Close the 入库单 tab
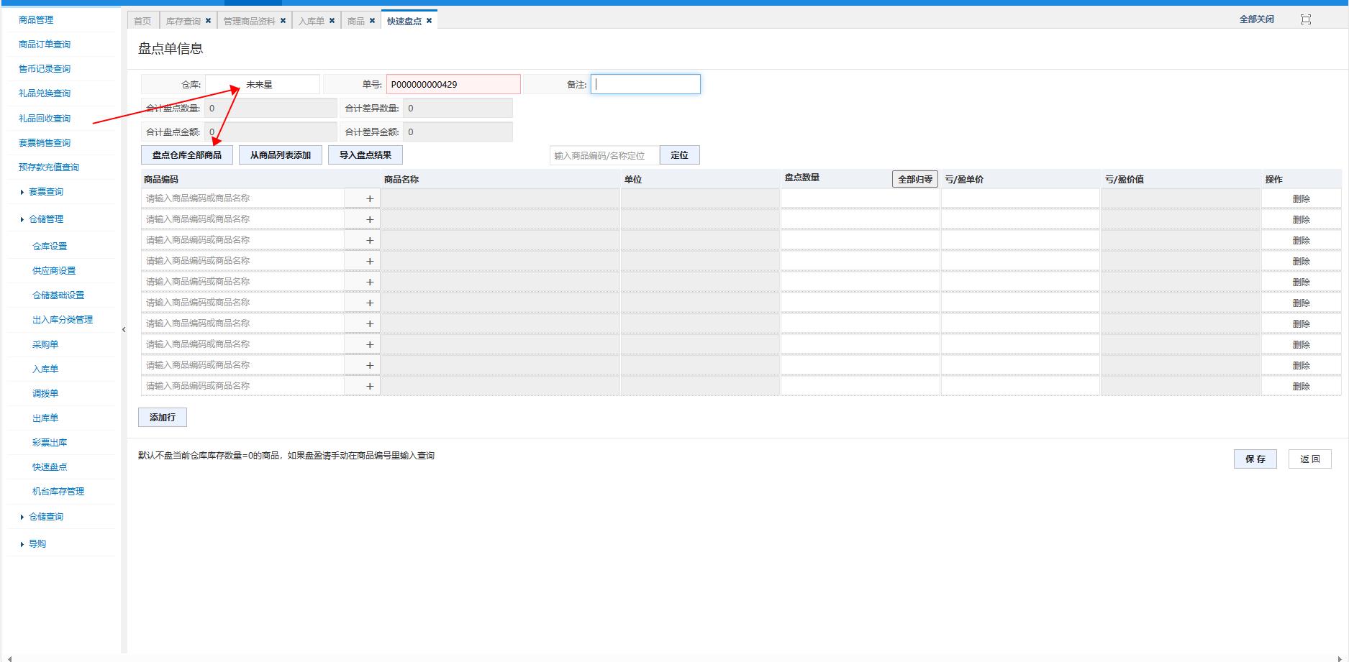 [332, 21]
